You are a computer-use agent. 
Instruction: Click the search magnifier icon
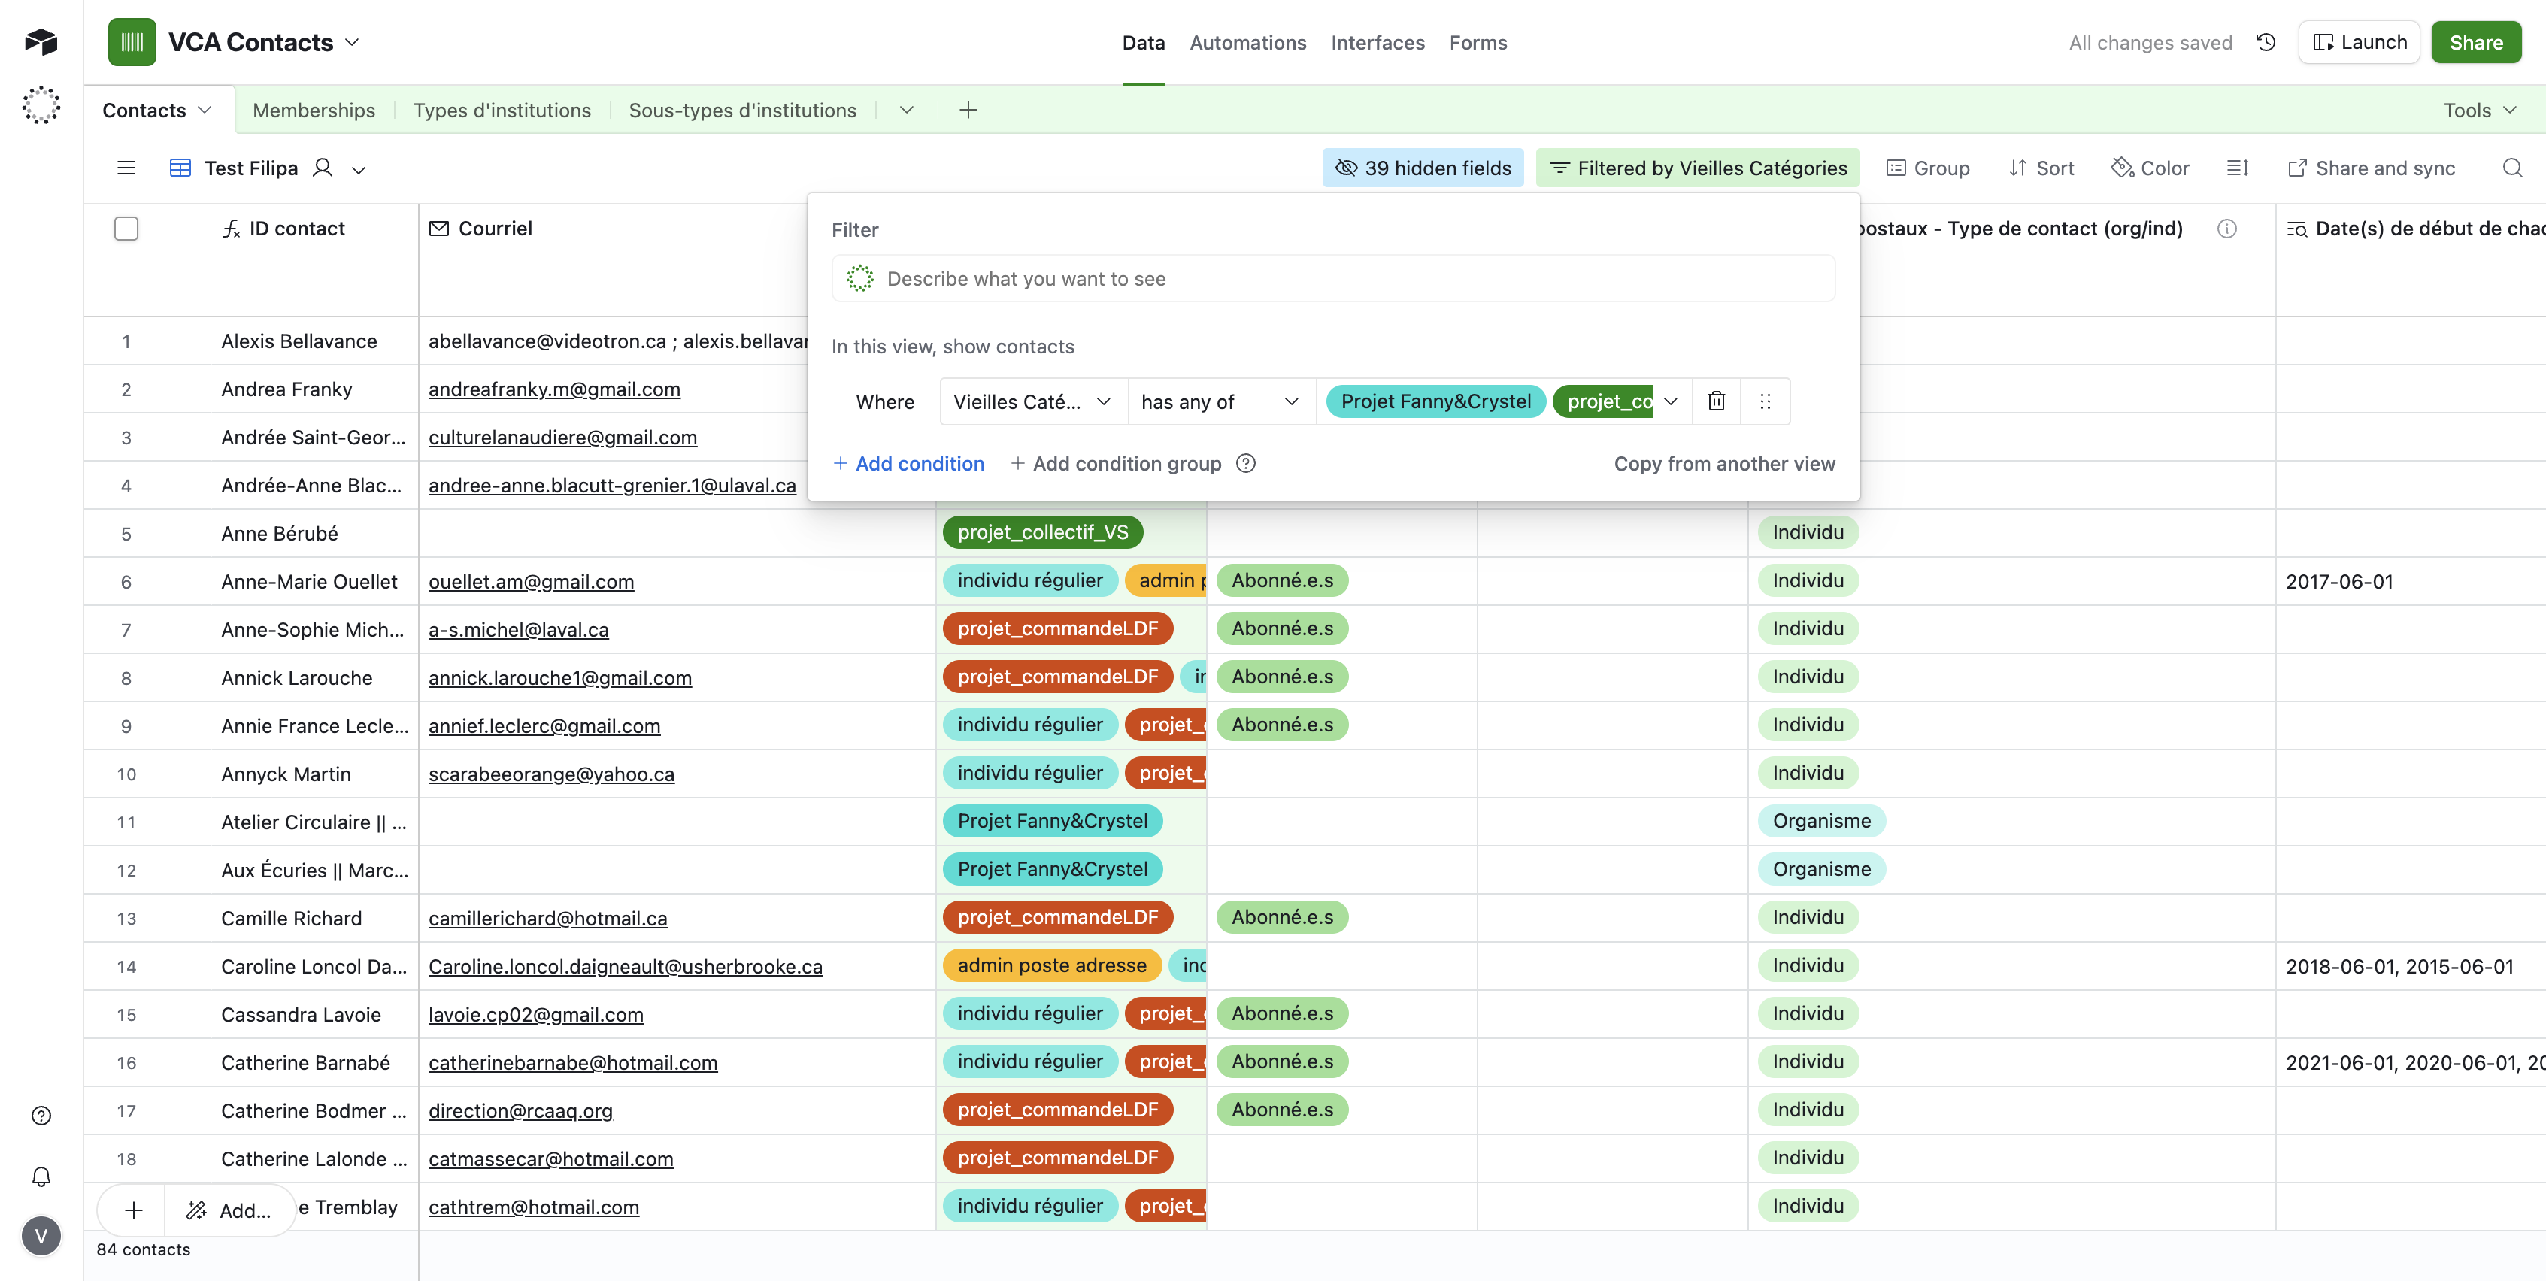[2511, 168]
